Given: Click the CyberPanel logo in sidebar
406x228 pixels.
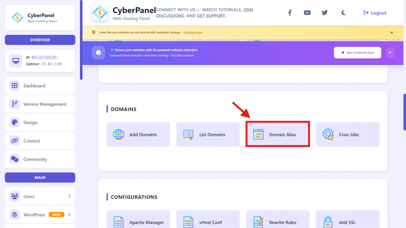Looking at the screenshot, I should (x=18, y=17).
